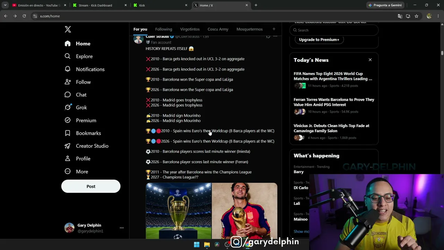The width and height of the screenshot is (444, 250).
Task: Click the Home label in the sidebar
Action: point(83,44)
